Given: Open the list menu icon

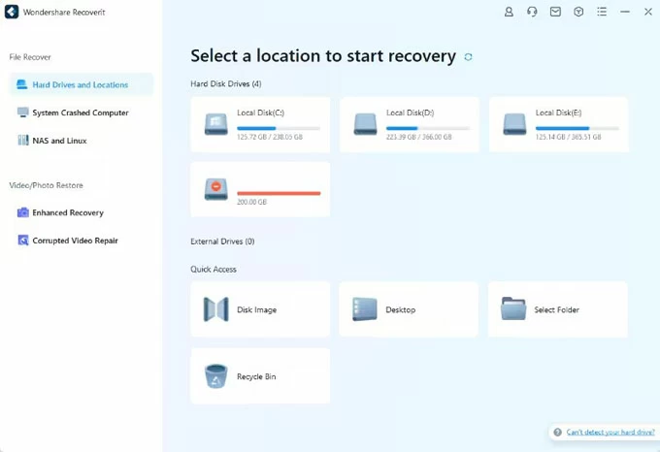Looking at the screenshot, I should point(602,12).
